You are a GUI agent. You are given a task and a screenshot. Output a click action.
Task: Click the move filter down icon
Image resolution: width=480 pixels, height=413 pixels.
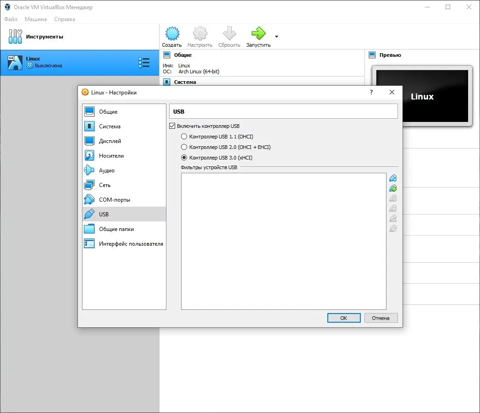(393, 228)
